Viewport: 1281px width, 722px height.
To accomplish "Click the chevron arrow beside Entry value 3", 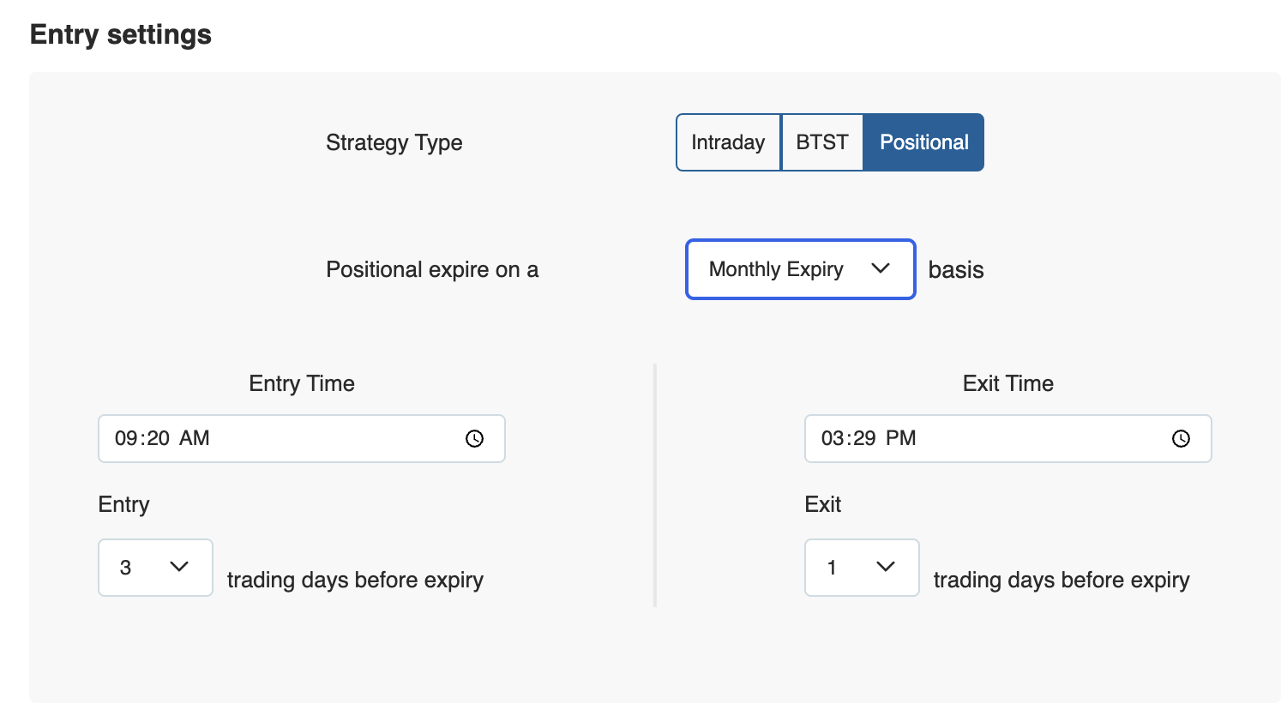I will tap(179, 567).
